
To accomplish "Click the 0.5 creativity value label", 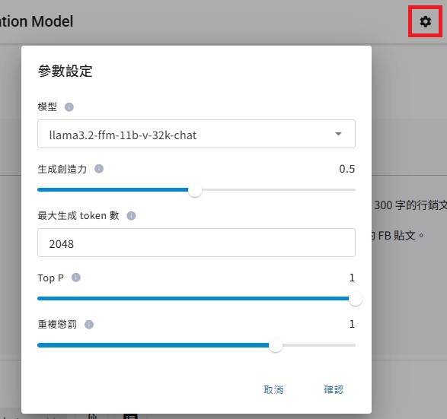I will click(347, 169).
